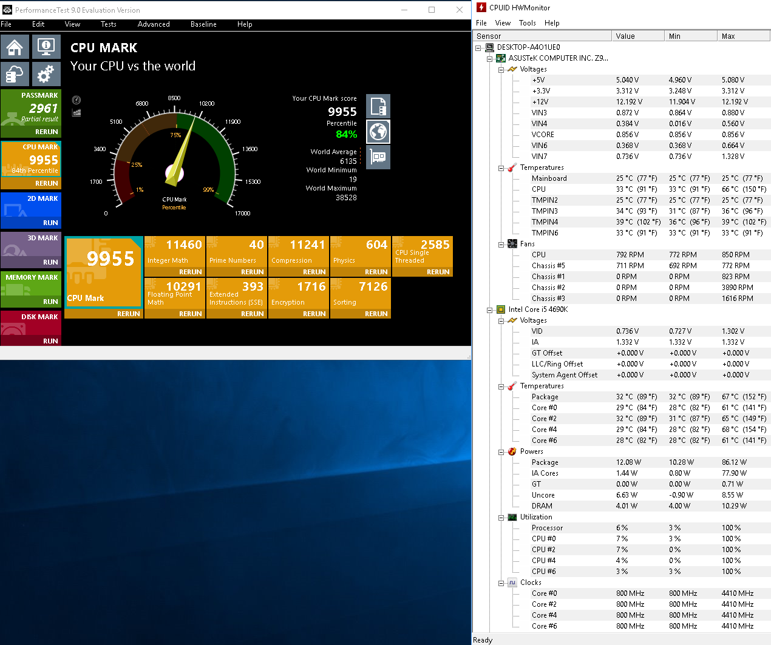Click the Value column header

pyautogui.click(x=638, y=36)
